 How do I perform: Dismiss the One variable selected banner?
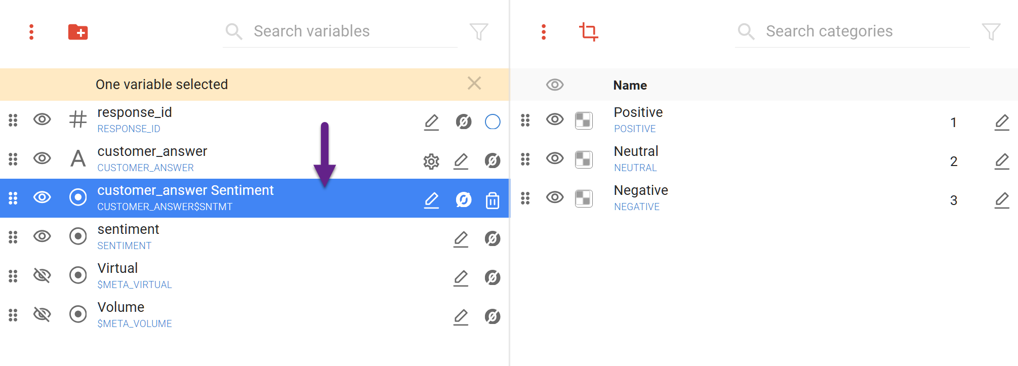point(474,84)
